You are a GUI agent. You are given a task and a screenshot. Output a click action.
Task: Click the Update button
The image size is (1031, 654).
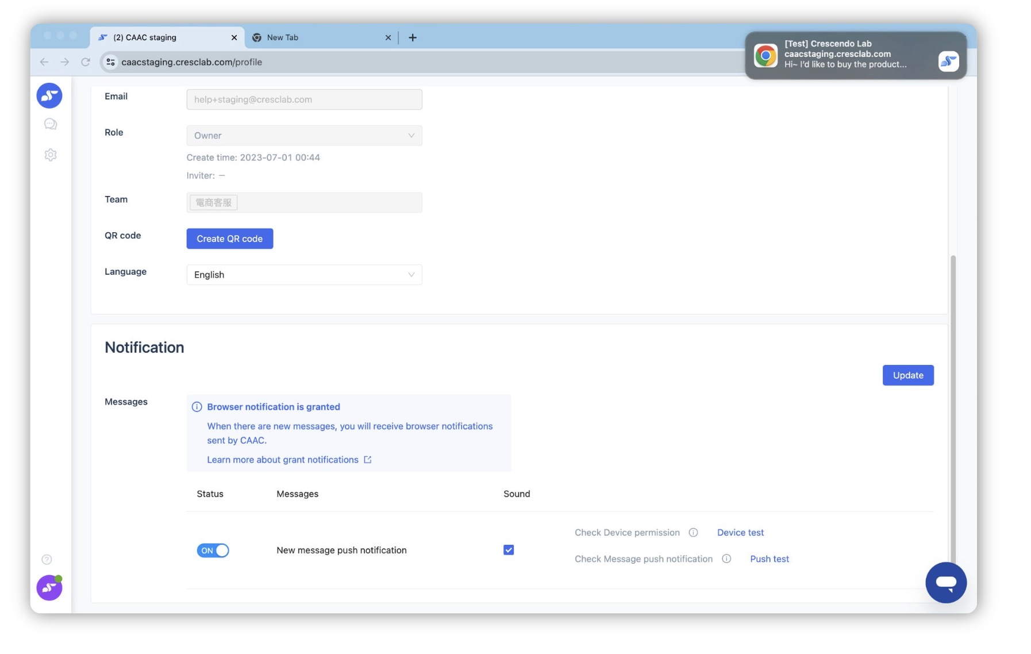click(x=907, y=375)
